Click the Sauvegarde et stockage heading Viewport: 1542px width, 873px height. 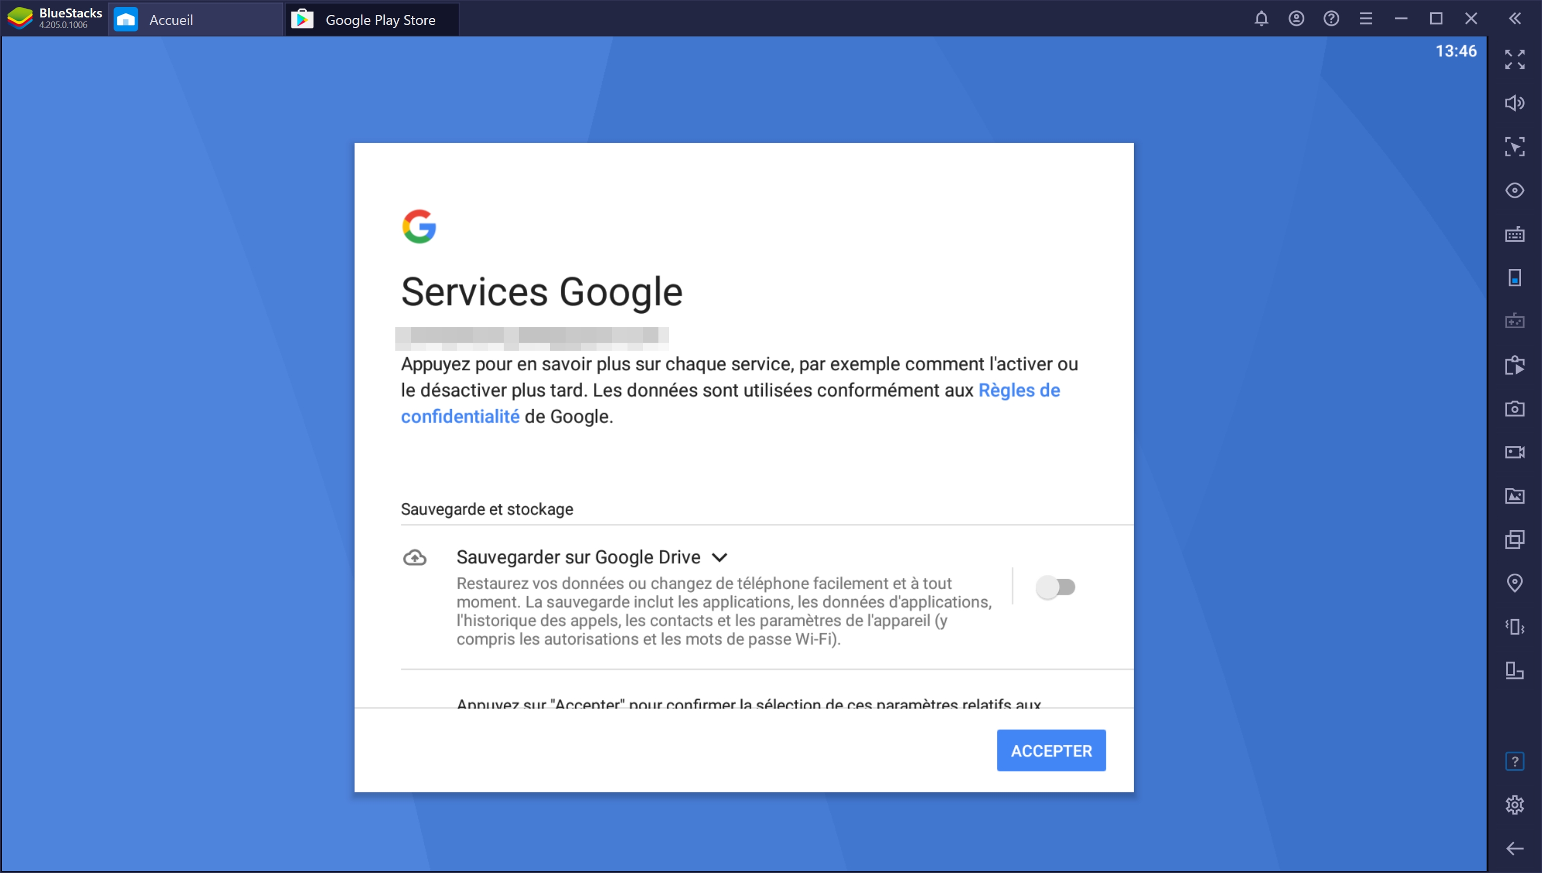[x=487, y=509]
